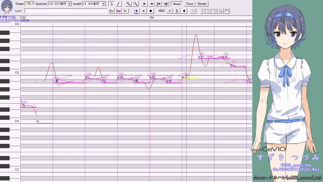Viewport: 323px width, 182px height.
Task: Click the add rest note 'R' icon
Action: pos(125,11)
